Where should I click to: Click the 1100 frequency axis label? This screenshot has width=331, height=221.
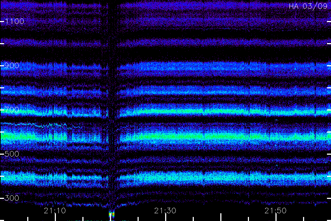15,21
